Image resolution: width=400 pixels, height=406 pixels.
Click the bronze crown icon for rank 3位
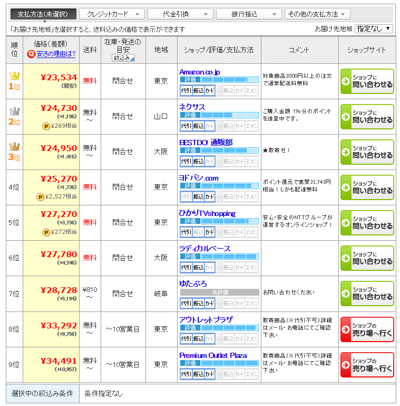[x=14, y=147]
